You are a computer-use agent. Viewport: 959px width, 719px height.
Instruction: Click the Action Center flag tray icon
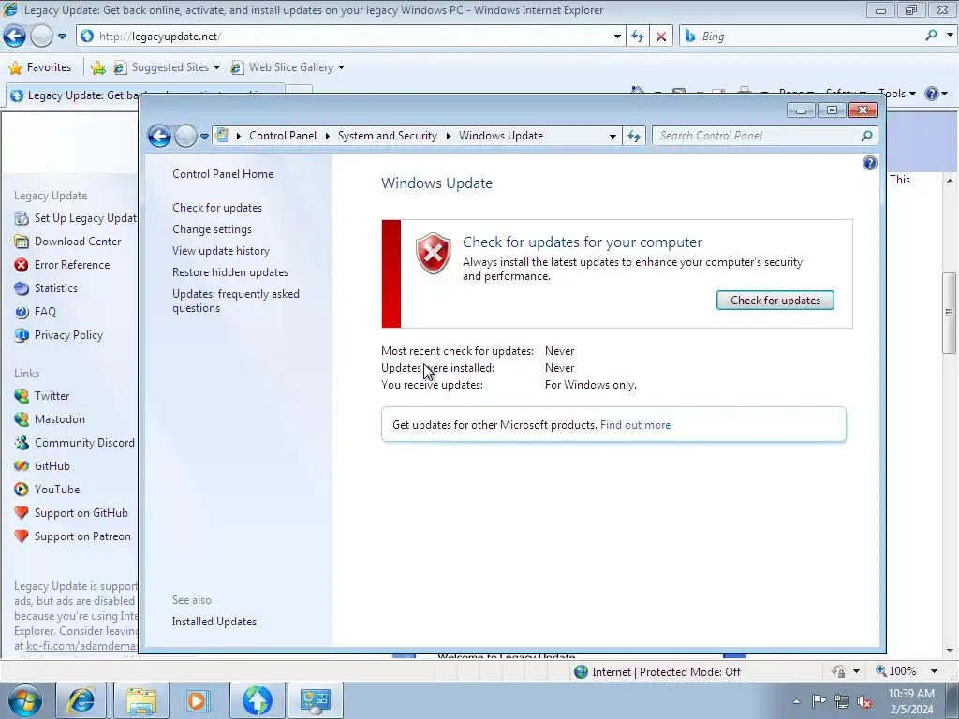coord(819,701)
